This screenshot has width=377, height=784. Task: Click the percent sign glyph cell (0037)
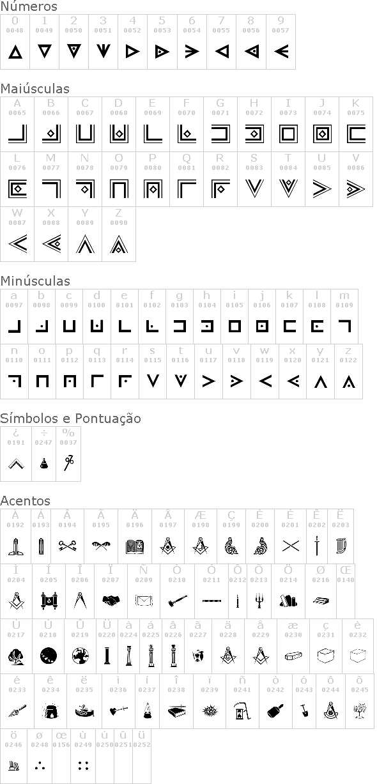coord(68,454)
